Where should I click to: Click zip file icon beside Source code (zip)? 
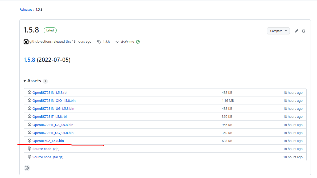click(x=30, y=149)
